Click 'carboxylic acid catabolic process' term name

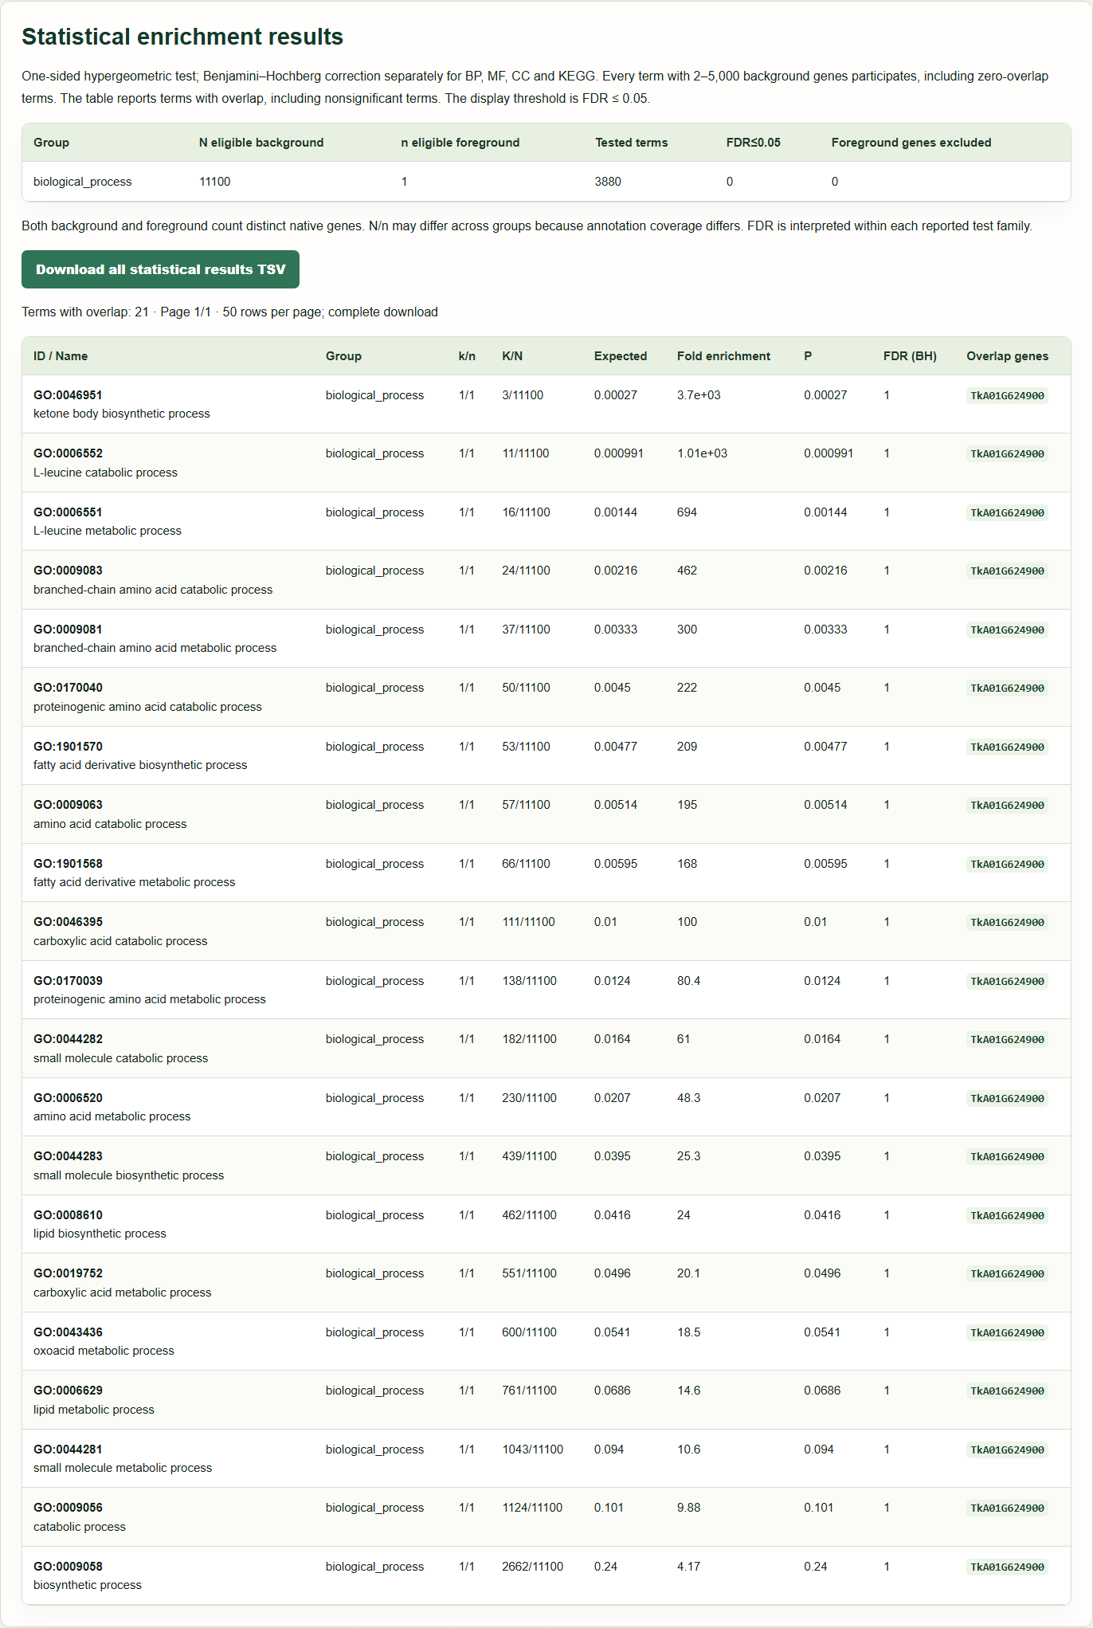(120, 941)
